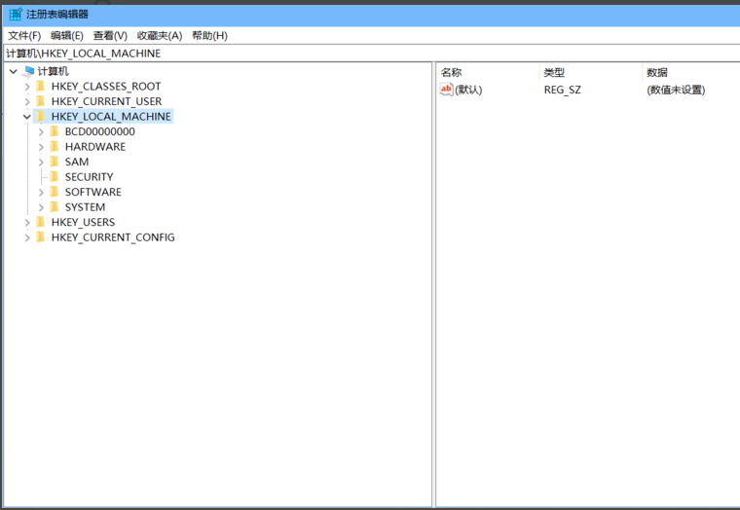Expand the HARDWARE key chevron

click(41, 147)
